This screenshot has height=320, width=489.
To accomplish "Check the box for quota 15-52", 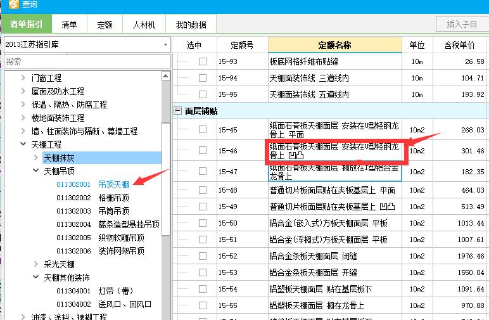I will [203, 256].
